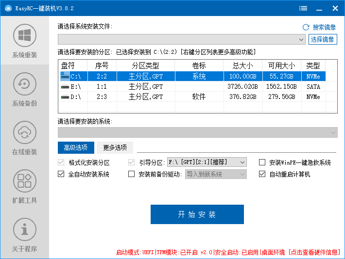Screen dimensions: 345x259
Task: Toggle 格式化安装分区 checkbox
Action: coord(61,162)
